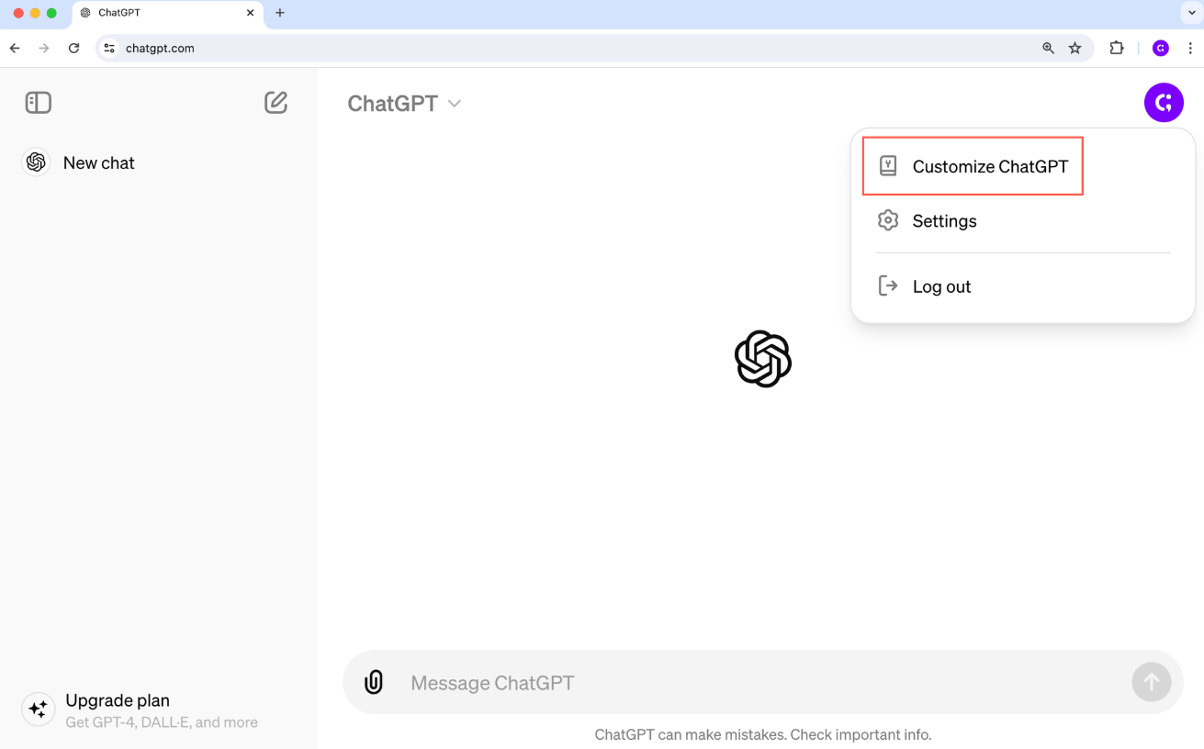Start a new chat with compose icon
This screenshot has width=1204, height=749.
click(x=276, y=102)
